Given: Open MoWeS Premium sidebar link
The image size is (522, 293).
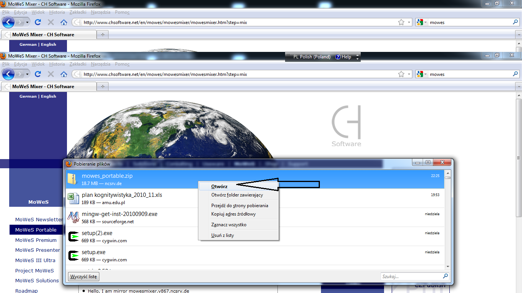Looking at the screenshot, I should point(36,240).
